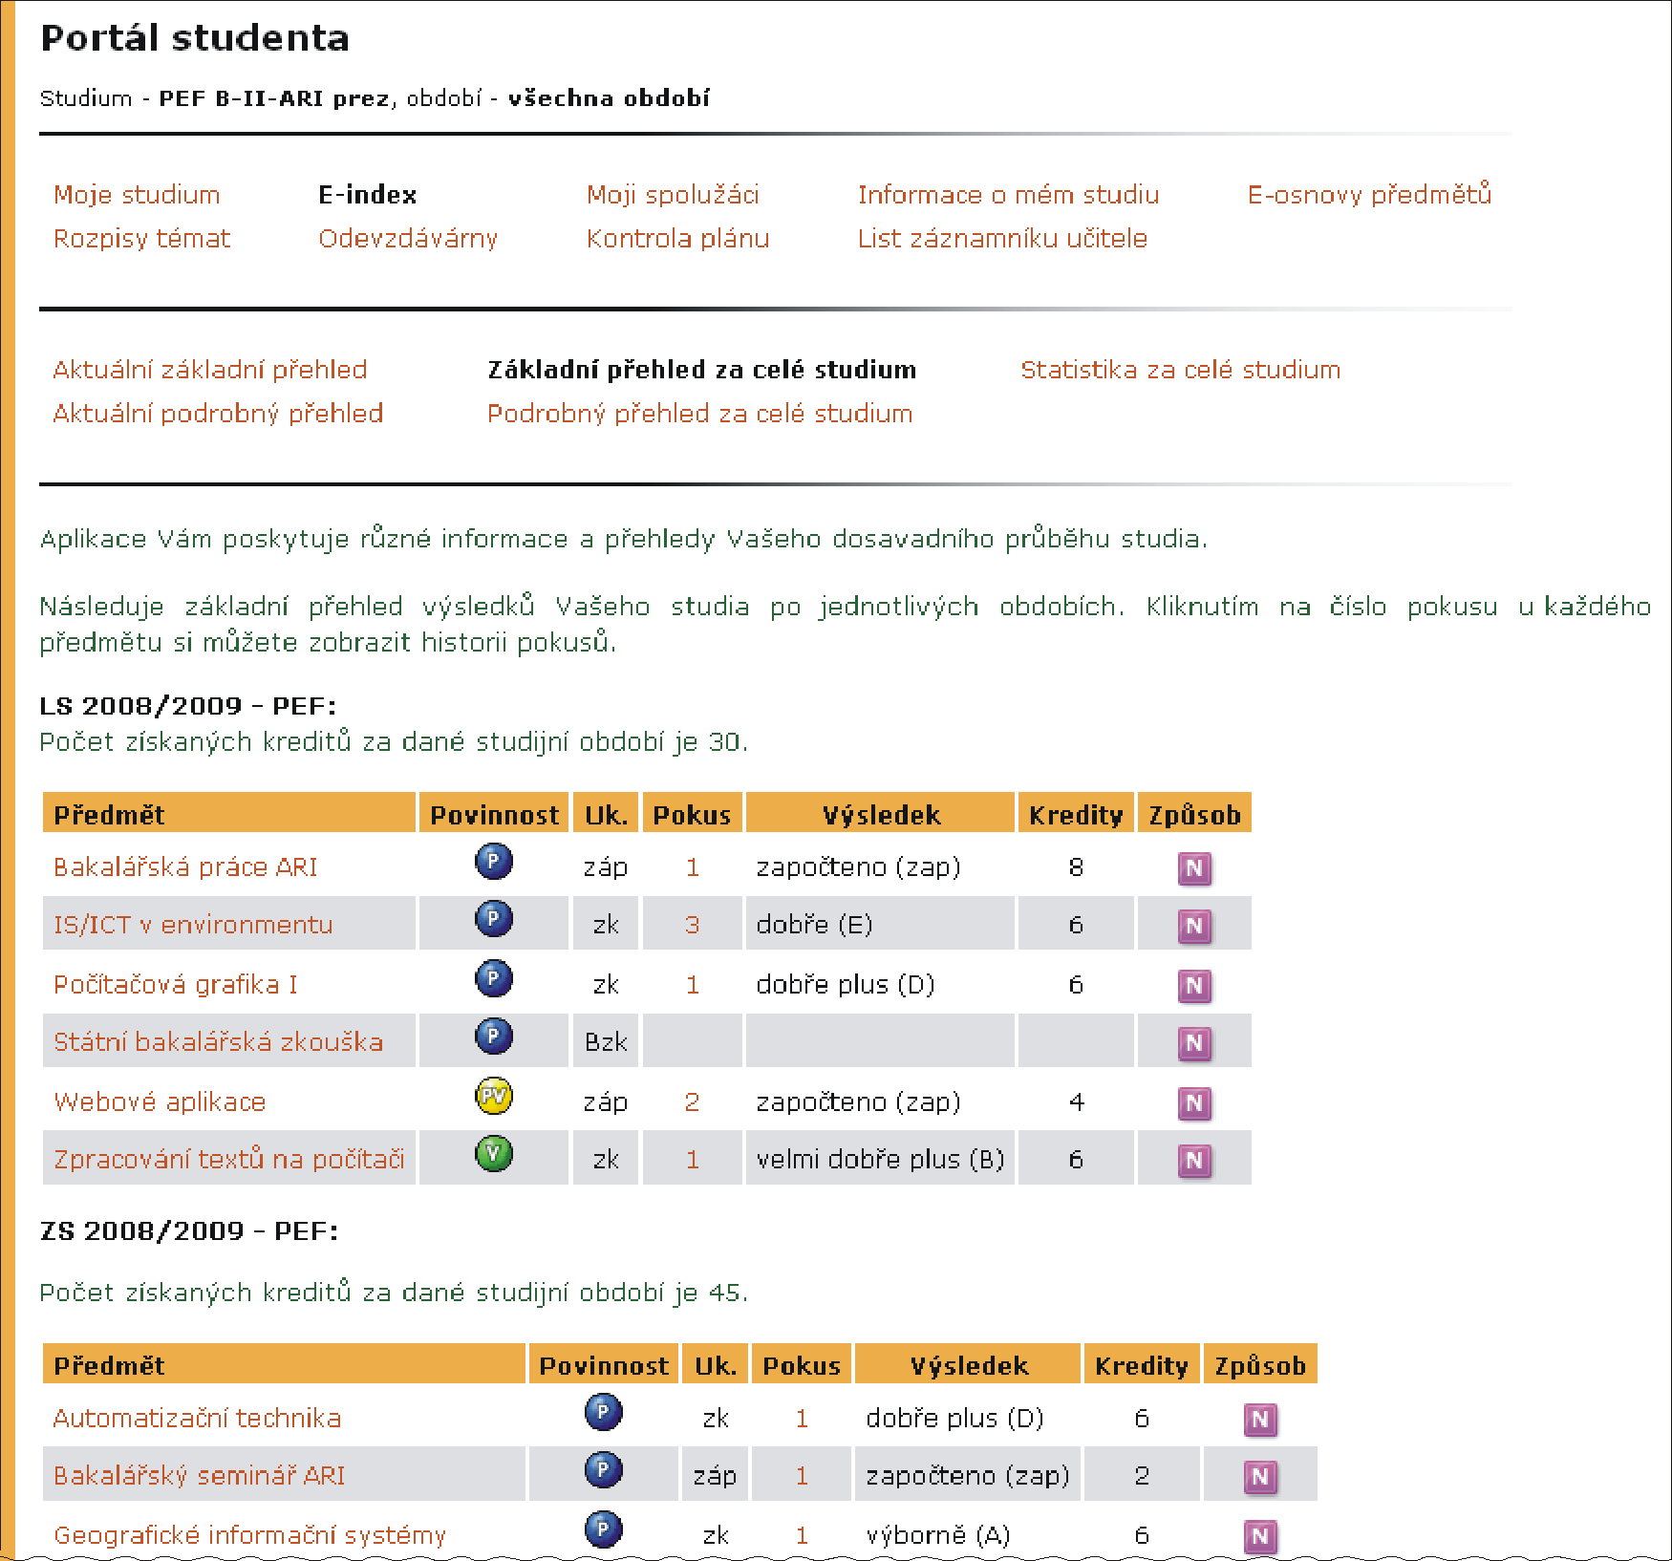
Task: Click the N icon in Bakalářská práce ARI row
Action: tap(1194, 869)
